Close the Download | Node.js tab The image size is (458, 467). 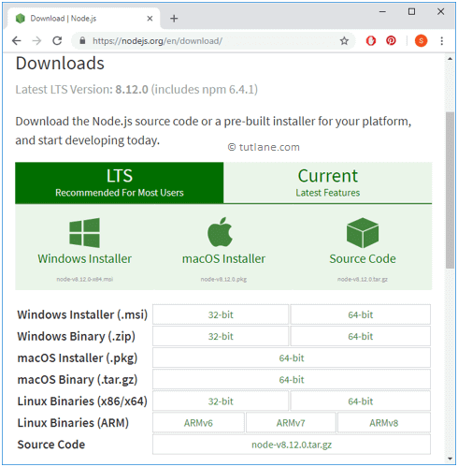point(150,19)
